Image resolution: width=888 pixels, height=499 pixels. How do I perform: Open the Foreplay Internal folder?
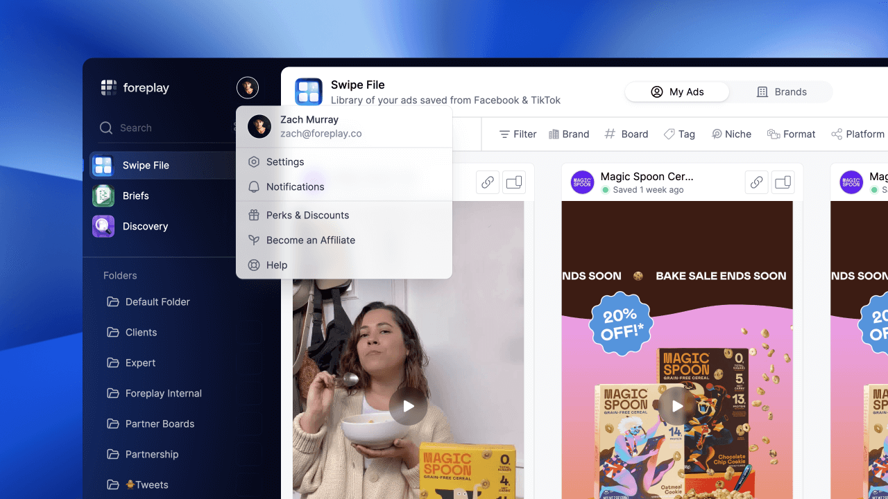click(154, 394)
